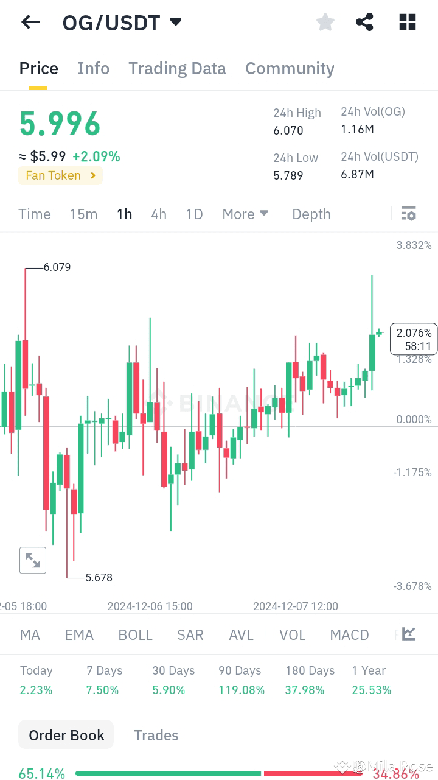Screen dimensions: 438x780
Task: Apply the MACD indicator
Action: point(349,634)
